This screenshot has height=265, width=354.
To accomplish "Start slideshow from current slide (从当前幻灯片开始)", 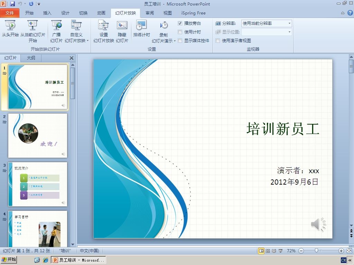I will pos(33,31).
